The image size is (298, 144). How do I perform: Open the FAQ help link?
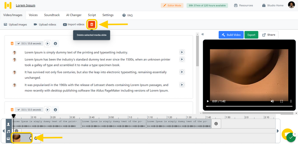(128, 15)
